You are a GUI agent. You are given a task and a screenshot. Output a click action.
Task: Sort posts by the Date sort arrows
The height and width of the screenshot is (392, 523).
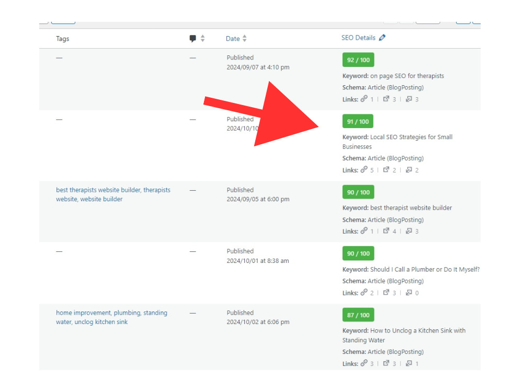244,38
